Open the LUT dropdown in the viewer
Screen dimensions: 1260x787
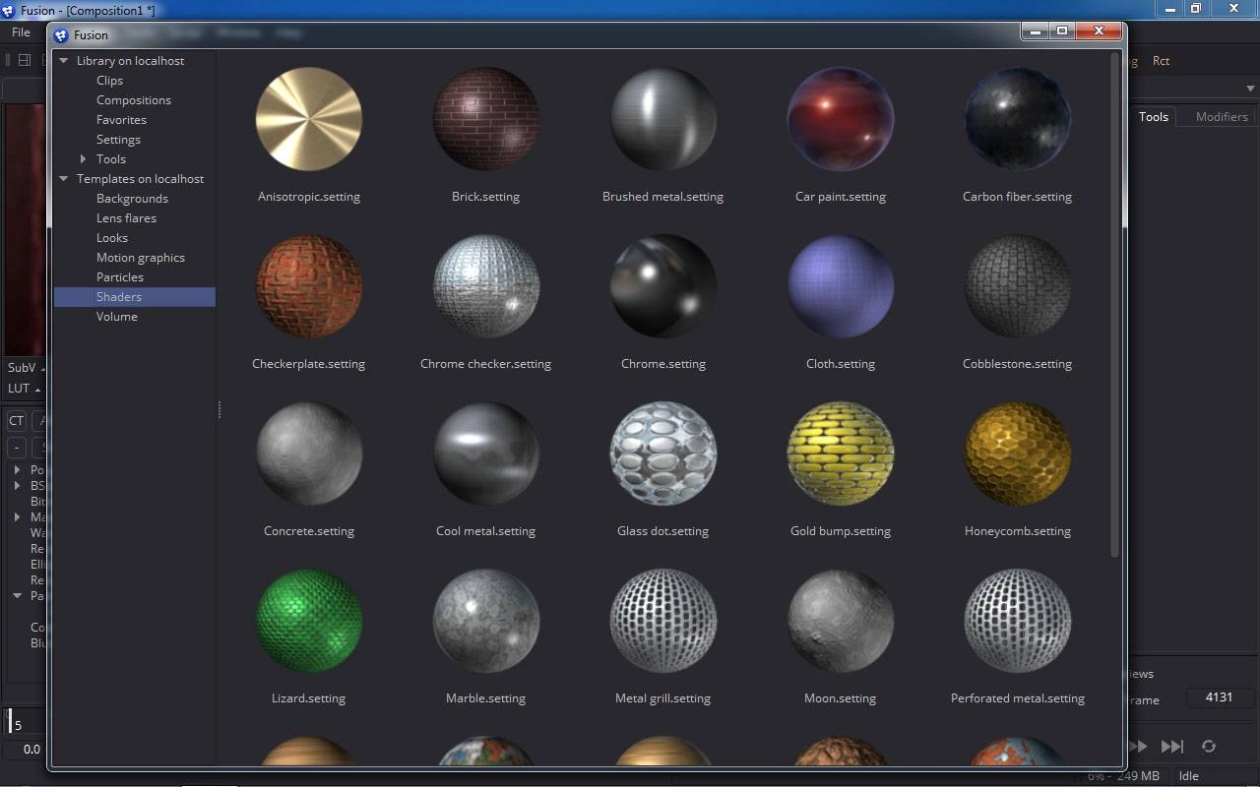coord(24,389)
